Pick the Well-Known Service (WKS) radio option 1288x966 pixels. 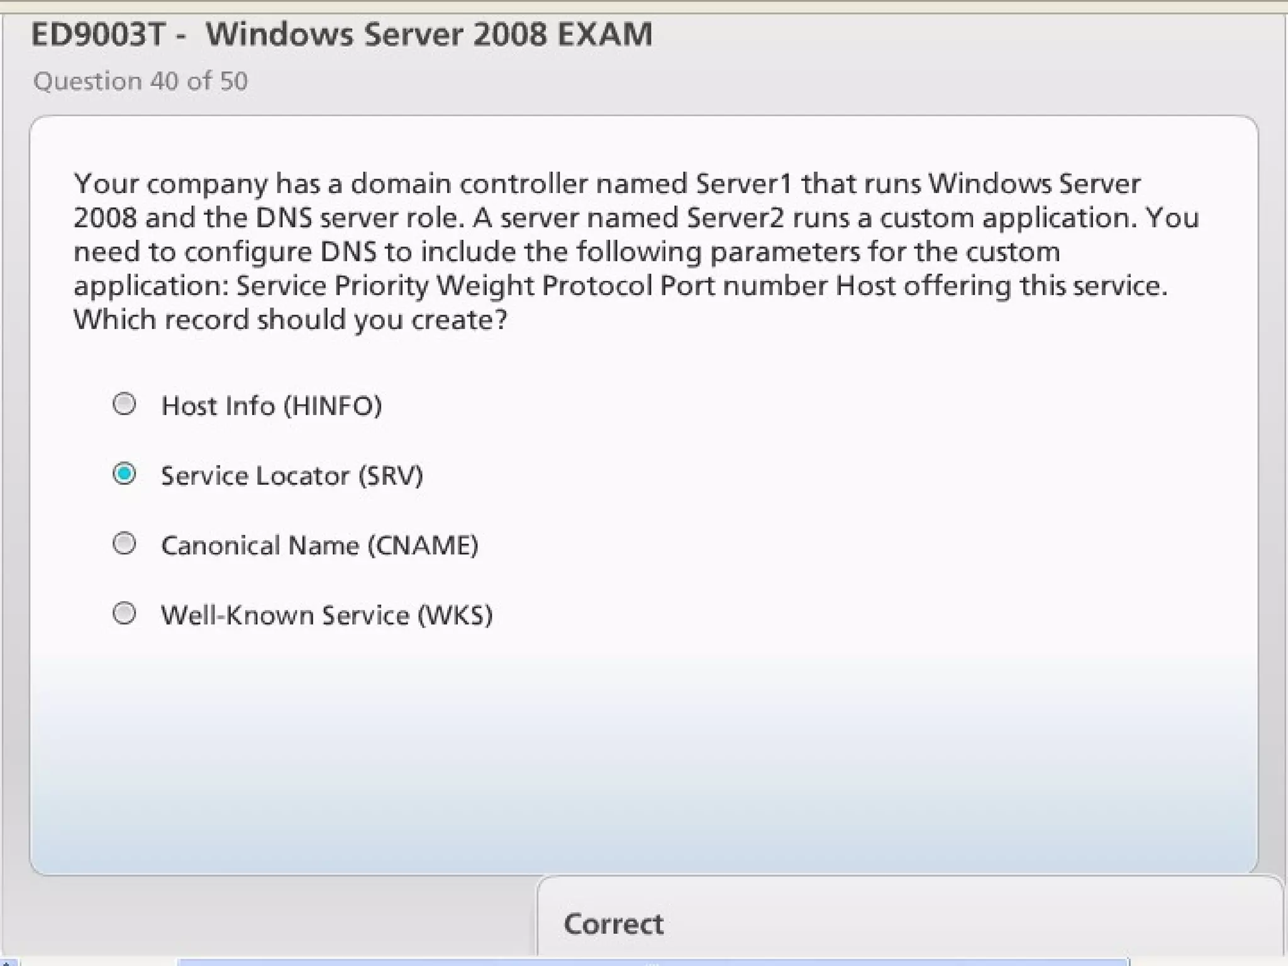click(124, 613)
